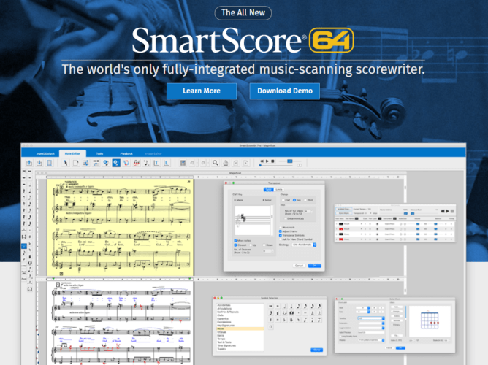Select the Limits tab in Transpose dialog
488x365 pixels.
coord(279,189)
